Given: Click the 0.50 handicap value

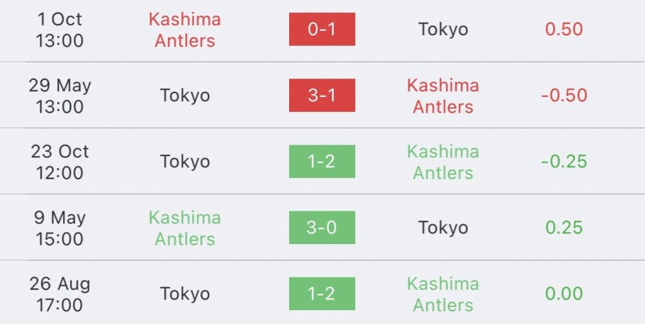Looking at the screenshot, I should pos(564,29).
